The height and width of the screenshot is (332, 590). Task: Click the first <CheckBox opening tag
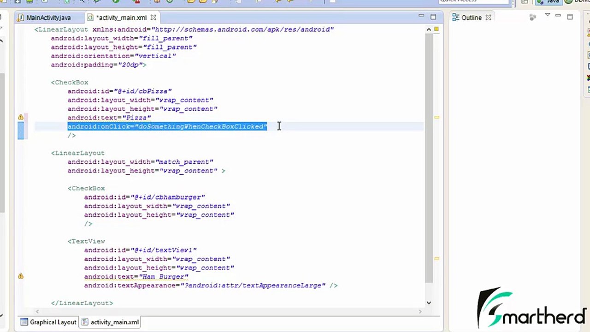click(x=70, y=83)
